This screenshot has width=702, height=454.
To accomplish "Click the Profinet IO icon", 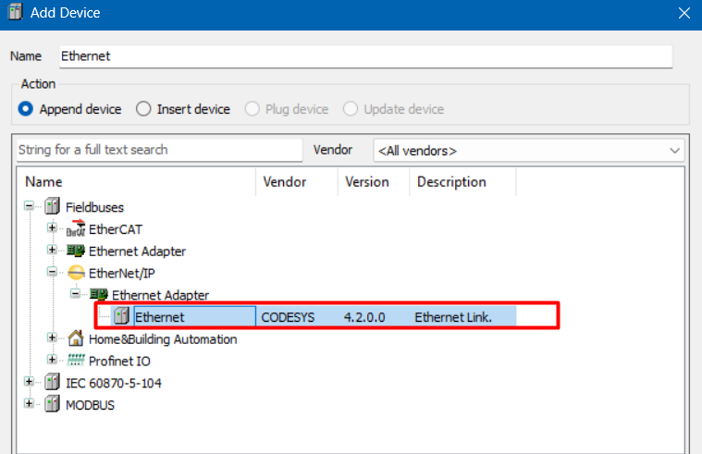I will pos(76,361).
